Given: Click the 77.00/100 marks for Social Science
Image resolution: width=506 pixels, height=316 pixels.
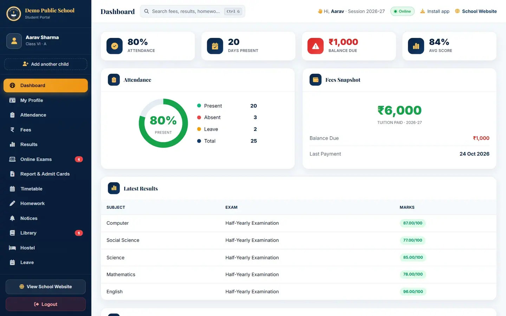Looking at the screenshot, I should (x=413, y=241).
